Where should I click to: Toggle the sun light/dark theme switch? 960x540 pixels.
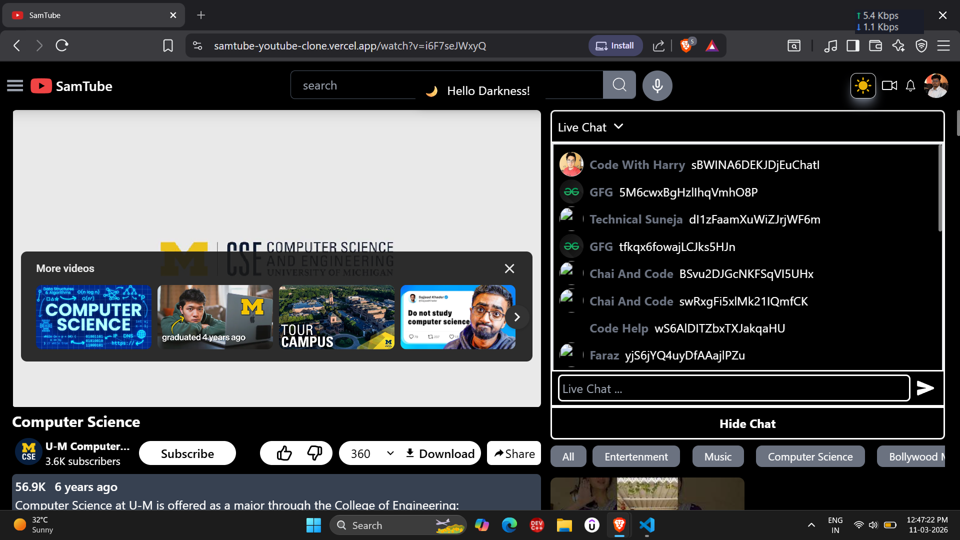point(863,85)
